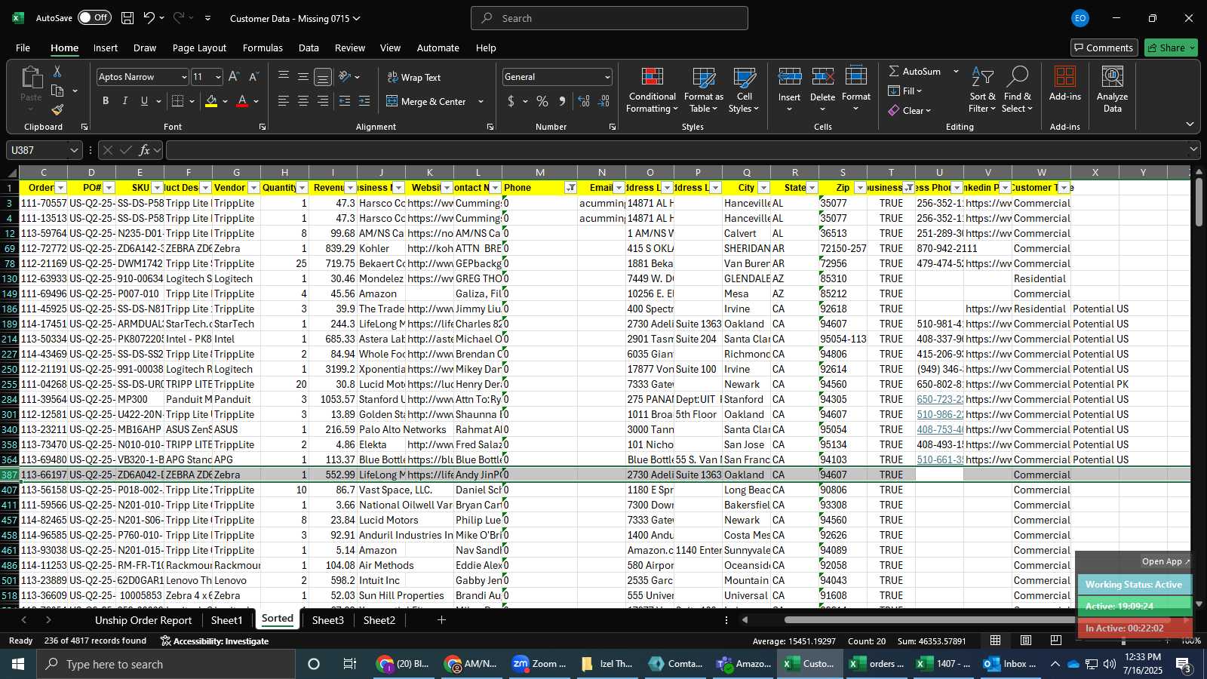The height and width of the screenshot is (679, 1207).
Task: Open the Add-ins button
Action: click(1065, 84)
